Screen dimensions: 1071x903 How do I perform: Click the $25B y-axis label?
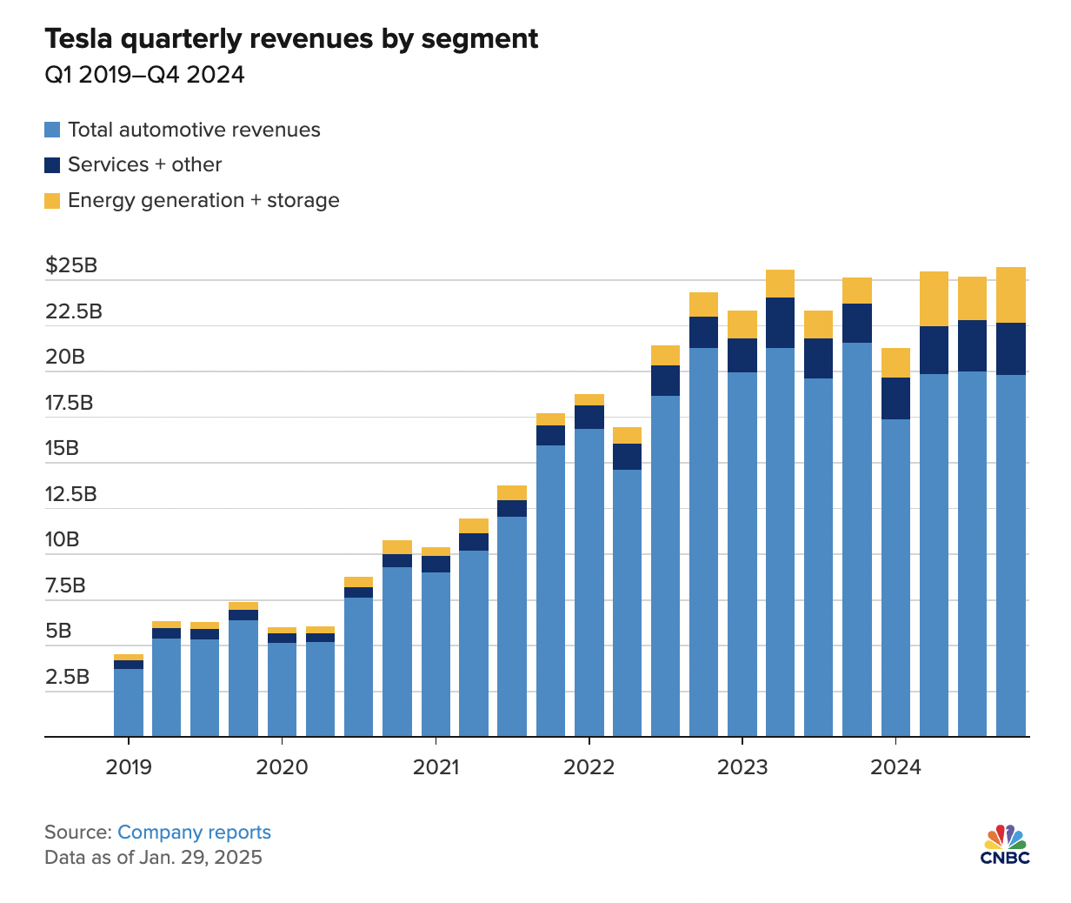[x=71, y=265]
